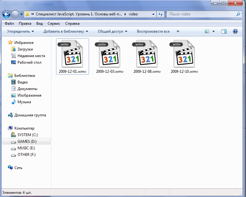246x197 pixels.
Task: Expand the arrow before video breadcrumb
Action: (125, 14)
